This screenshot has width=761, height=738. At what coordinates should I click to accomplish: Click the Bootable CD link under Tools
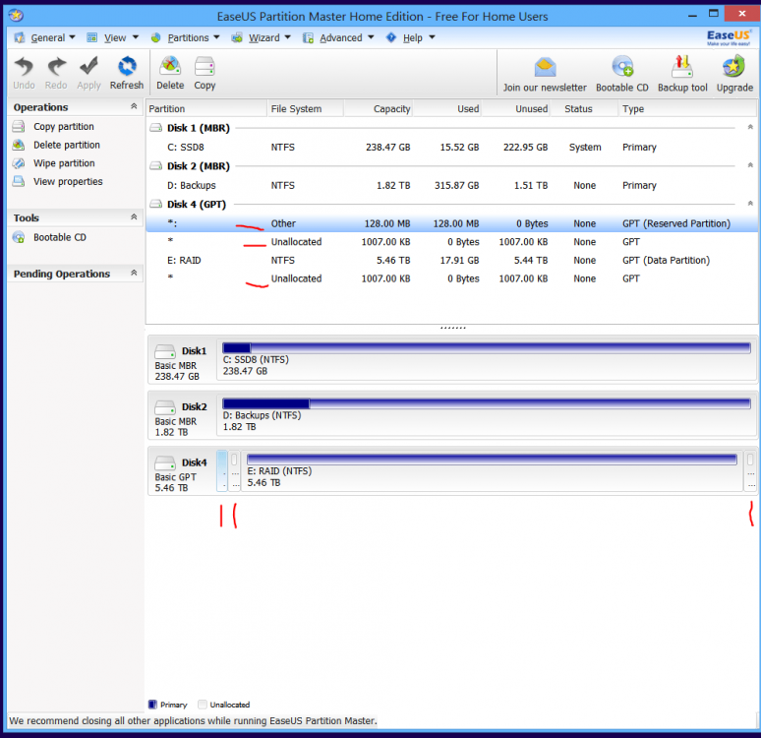60,237
